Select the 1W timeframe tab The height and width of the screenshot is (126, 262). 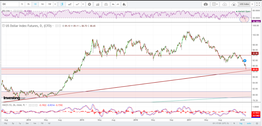pyautogui.click(x=49, y=4)
